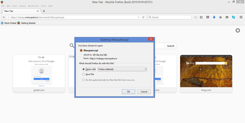Image resolution: width=245 pixels, height=123 pixels.
Task: Click the Manupatra.xpi file name text
Action: [x=91, y=51]
